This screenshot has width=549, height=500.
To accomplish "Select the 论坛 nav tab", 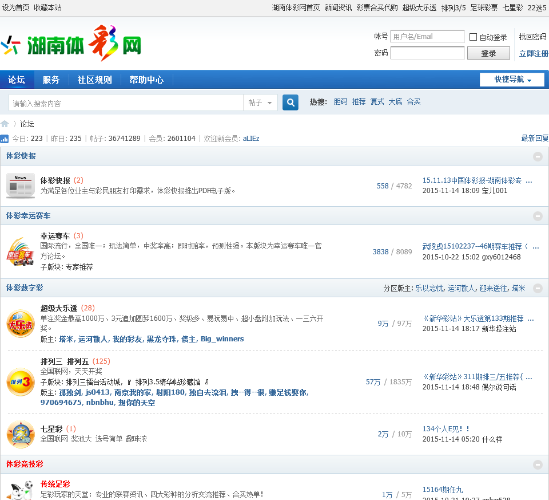I will point(17,80).
